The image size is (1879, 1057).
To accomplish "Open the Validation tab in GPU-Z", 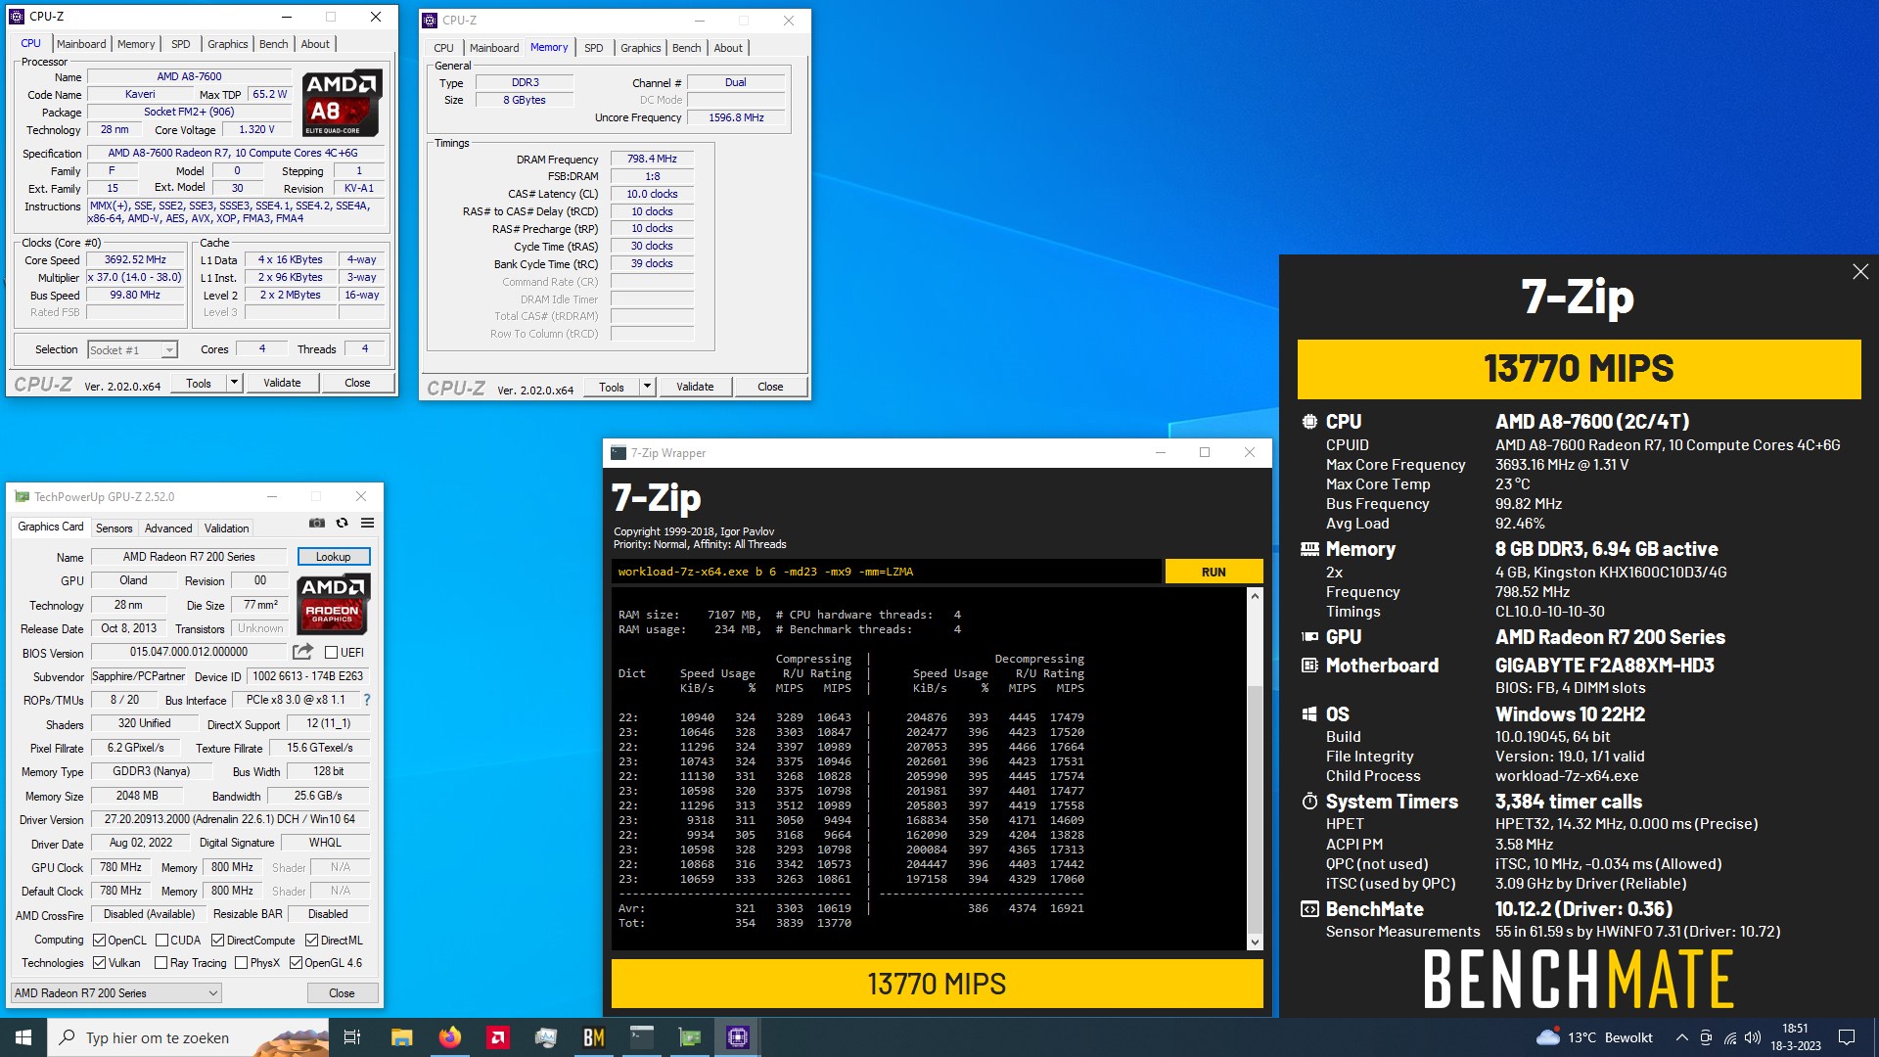I will [227, 528].
